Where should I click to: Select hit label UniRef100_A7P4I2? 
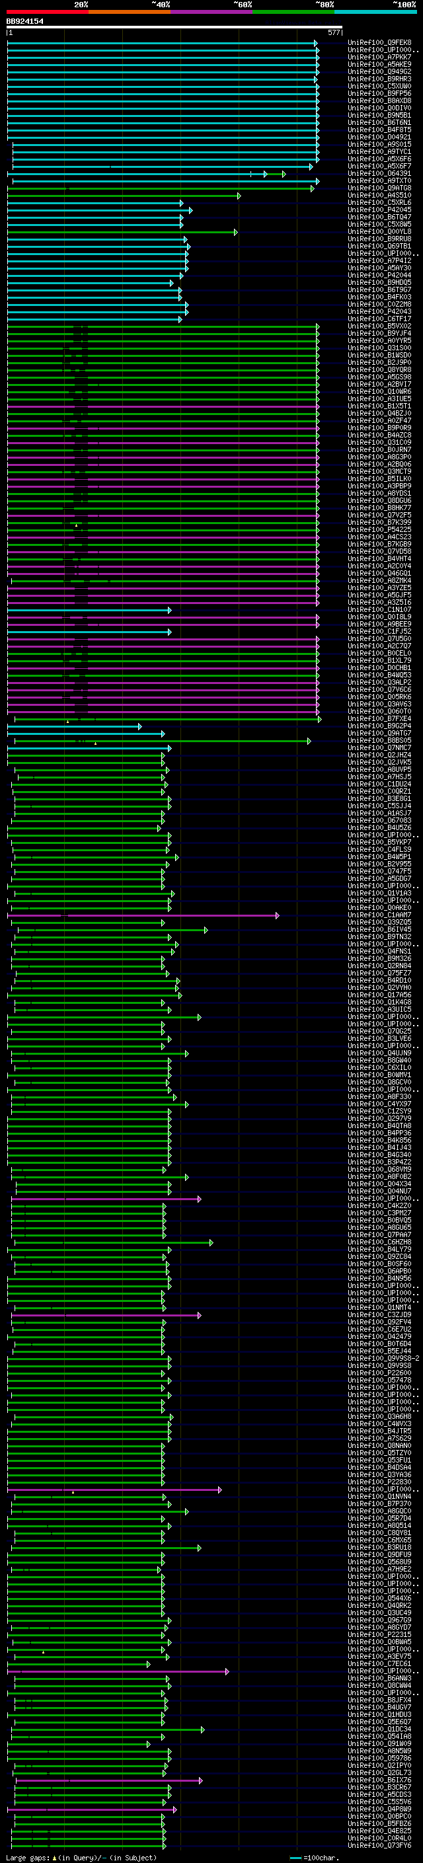[x=379, y=260]
